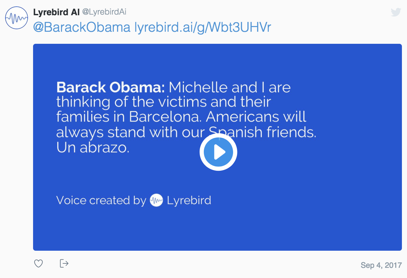Click the empty blue area below the Lyrebird credit

[x=217, y=230]
